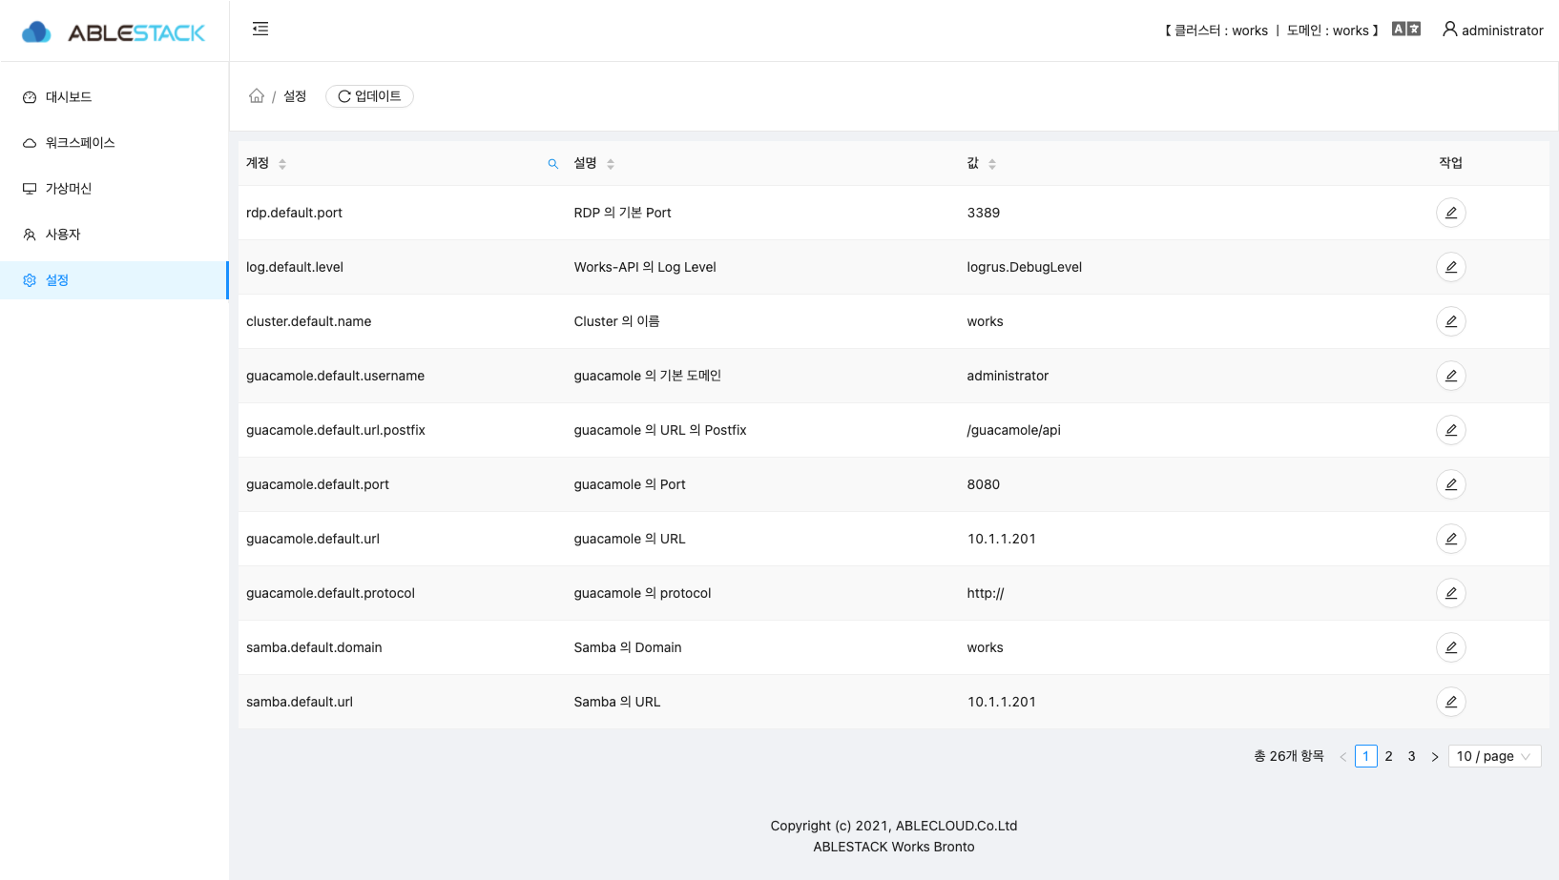This screenshot has height=880, width=1559.
Task: Open the 계정 column search
Action: 553,163
